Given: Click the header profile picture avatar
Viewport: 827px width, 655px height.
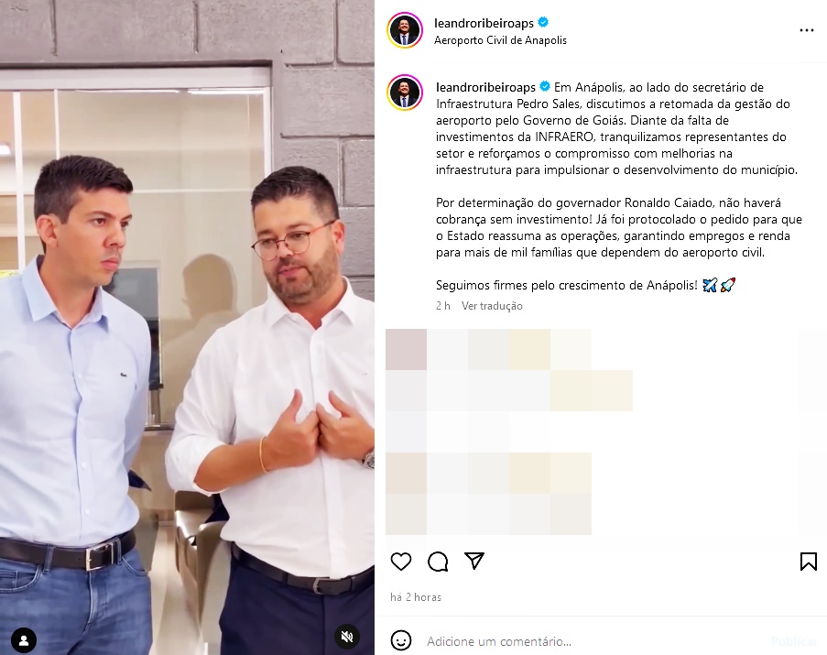Looking at the screenshot, I should [405, 30].
